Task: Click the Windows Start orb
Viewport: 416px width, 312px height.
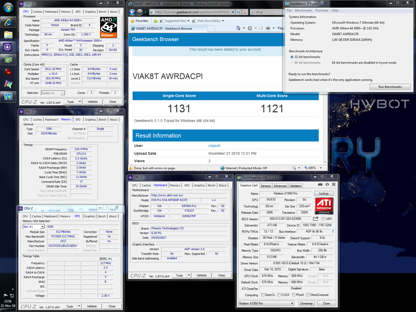Action: [x=8, y=7]
